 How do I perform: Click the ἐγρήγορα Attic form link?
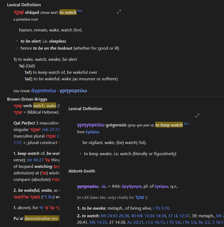(131, 186)
